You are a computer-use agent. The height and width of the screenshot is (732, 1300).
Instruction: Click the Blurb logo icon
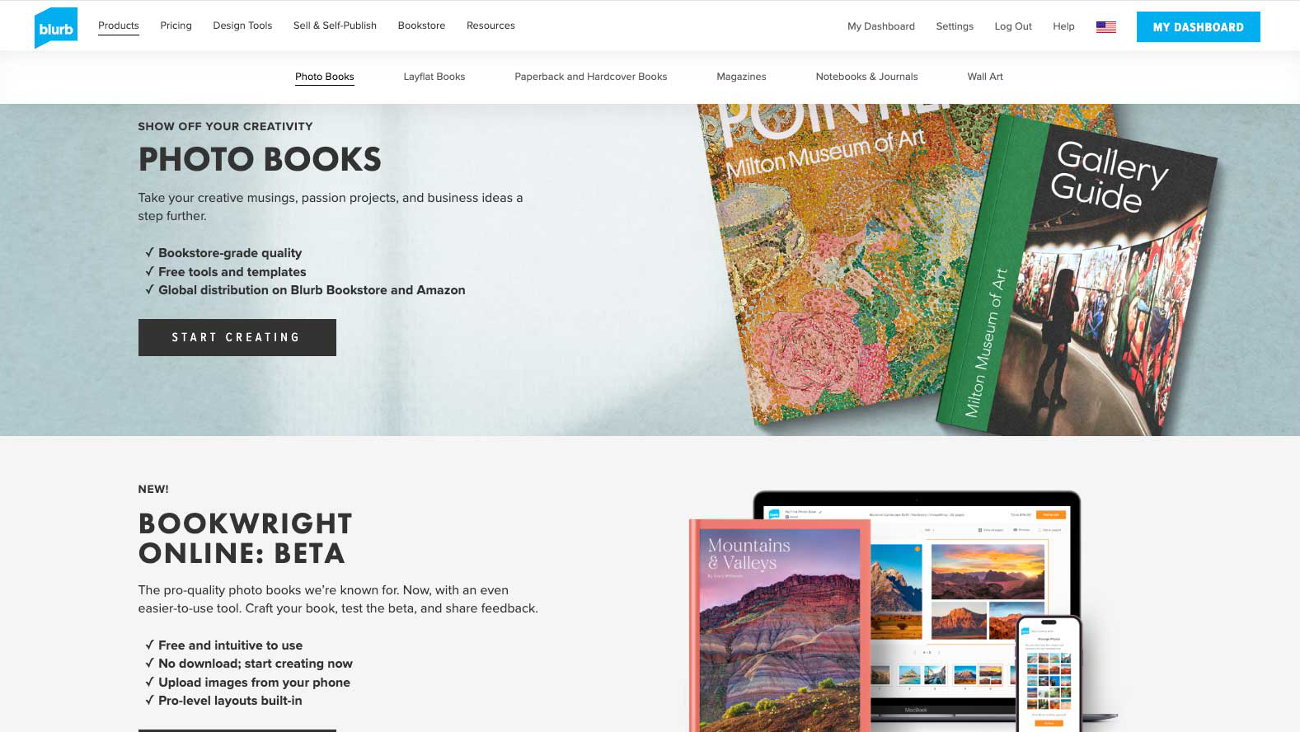56,28
